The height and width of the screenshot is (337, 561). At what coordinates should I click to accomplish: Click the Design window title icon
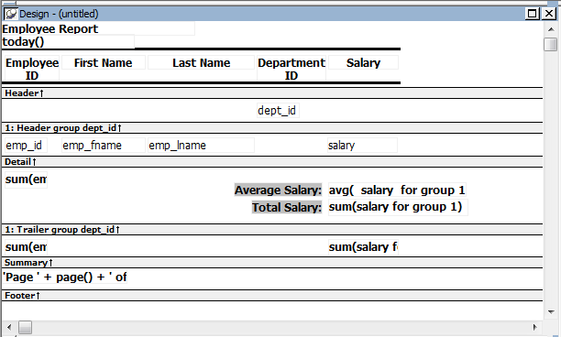11,14
